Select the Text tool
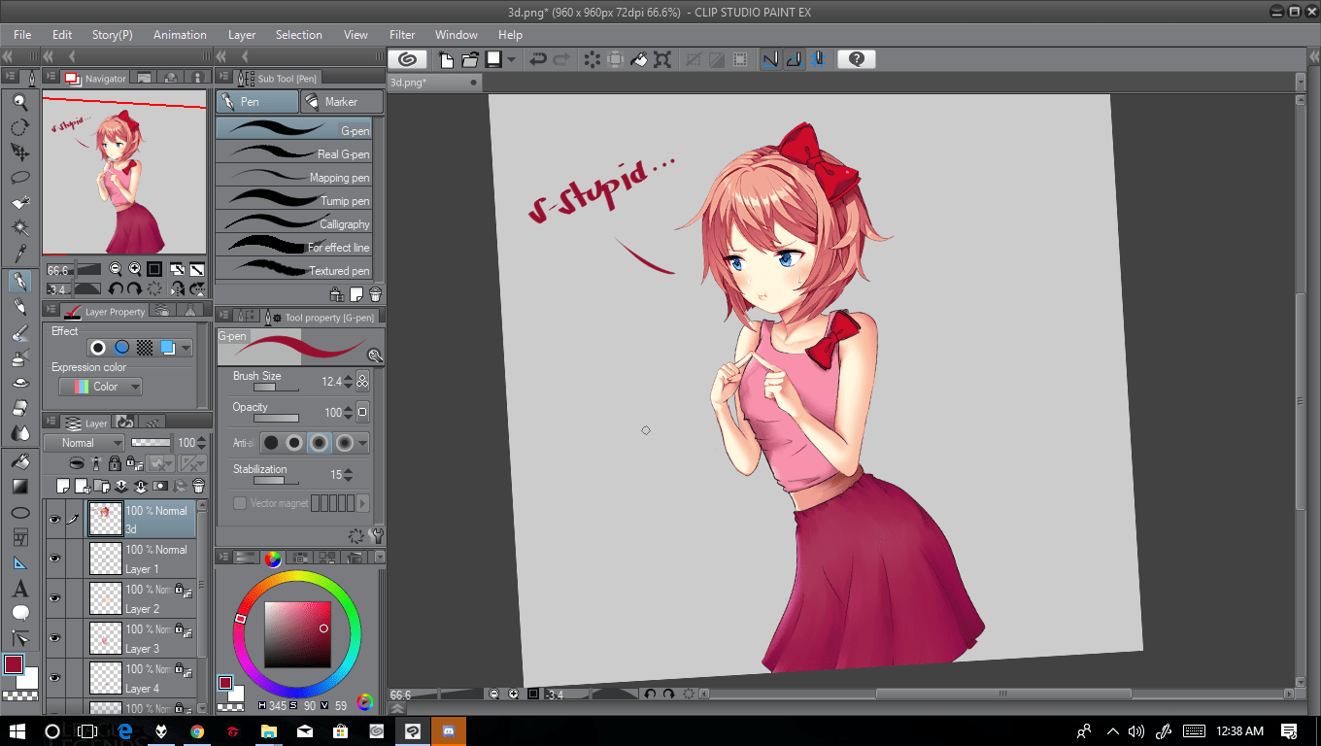The width and height of the screenshot is (1321, 746). click(21, 586)
